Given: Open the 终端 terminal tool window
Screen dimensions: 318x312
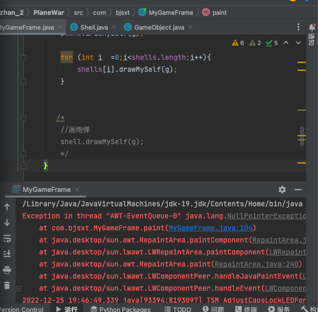Looking at the screenshot, I should [x=246, y=309].
